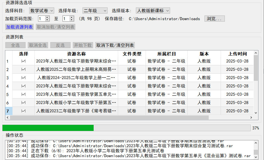Viewport: 264px width, 160px height.
Task: Start downloading with the 开始下载 button
Action: click(83, 45)
